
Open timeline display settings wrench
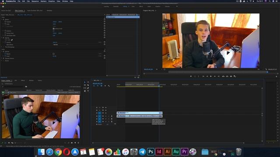tap(109, 86)
